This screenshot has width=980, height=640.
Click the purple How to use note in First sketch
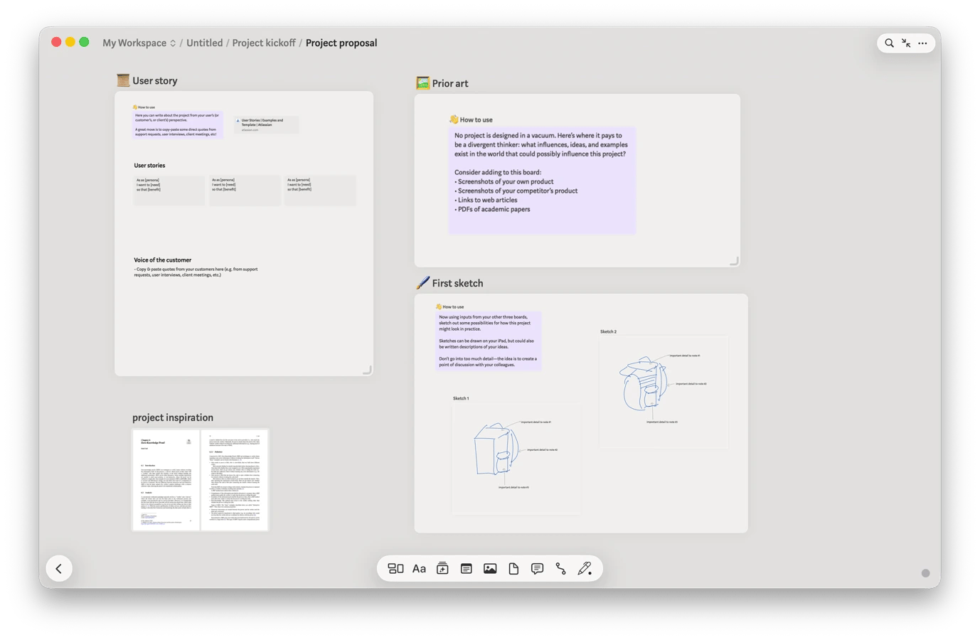[489, 341]
